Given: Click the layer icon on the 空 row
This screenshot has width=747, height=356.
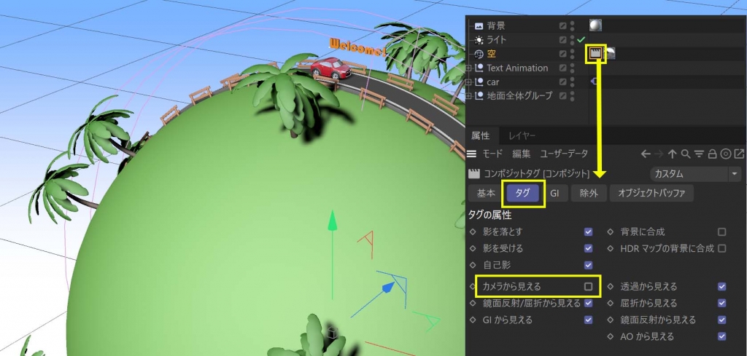Looking at the screenshot, I should coord(563,54).
